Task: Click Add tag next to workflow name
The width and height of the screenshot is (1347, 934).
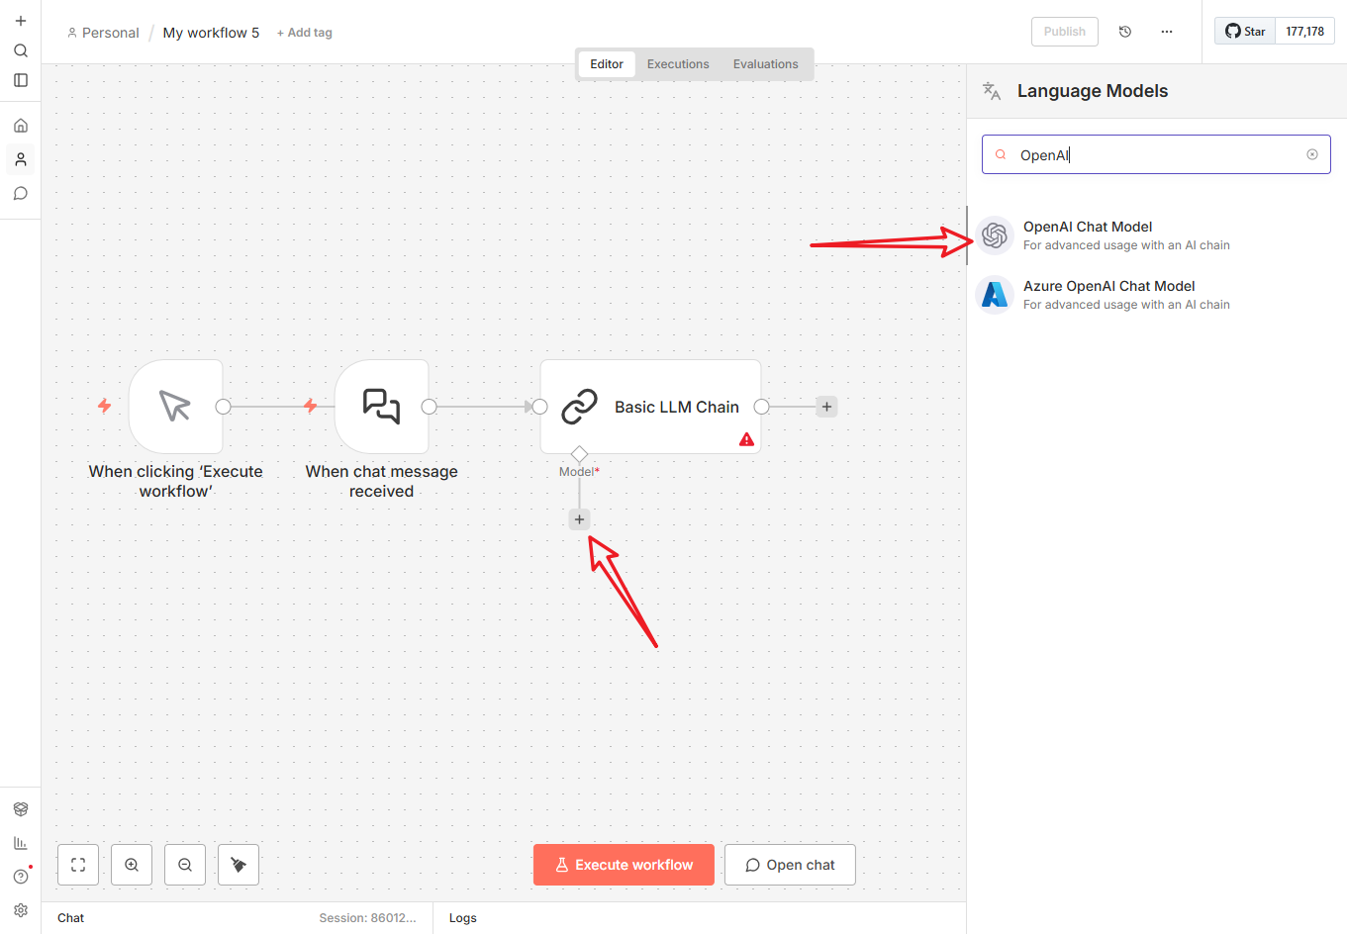Action: [x=305, y=33]
